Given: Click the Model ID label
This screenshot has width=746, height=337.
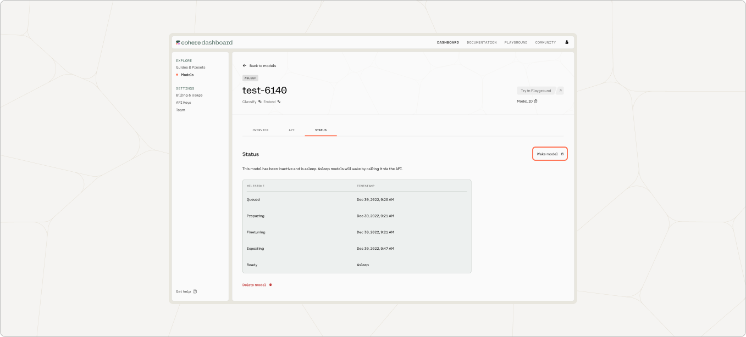Looking at the screenshot, I should (524, 102).
